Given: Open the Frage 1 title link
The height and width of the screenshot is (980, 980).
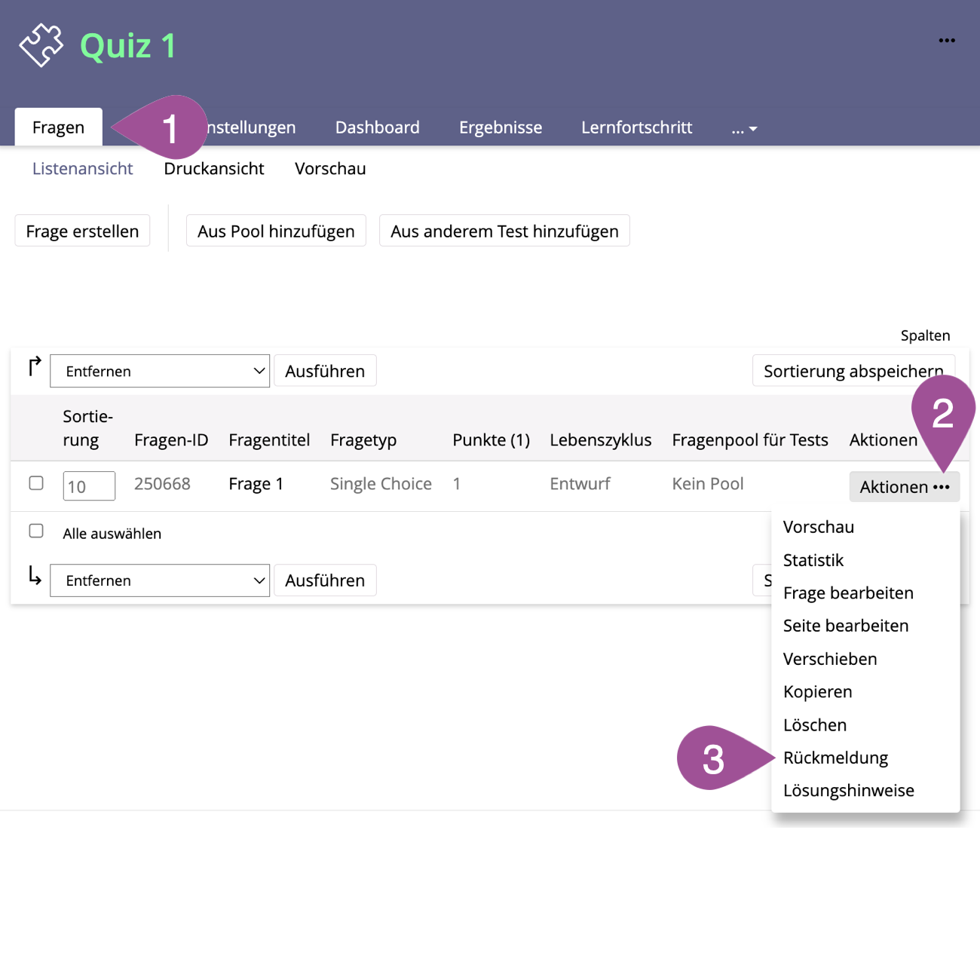Looking at the screenshot, I should pyautogui.click(x=256, y=484).
